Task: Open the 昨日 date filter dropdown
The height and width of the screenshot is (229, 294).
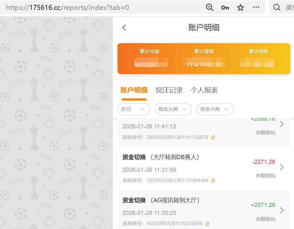Action: (134, 109)
